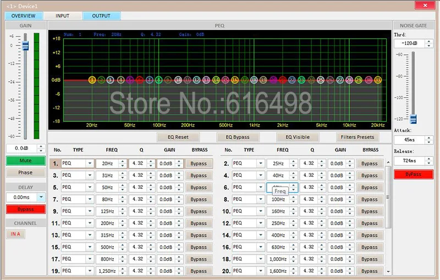
Task: Select EQ band node 27 on graph
Action: click(x=340, y=80)
